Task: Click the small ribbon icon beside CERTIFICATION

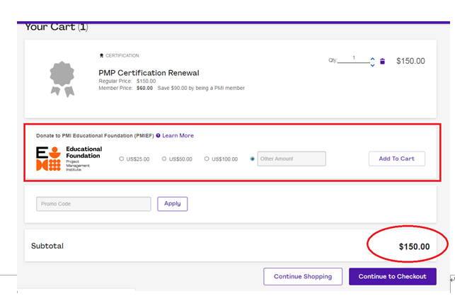Action: coord(101,55)
